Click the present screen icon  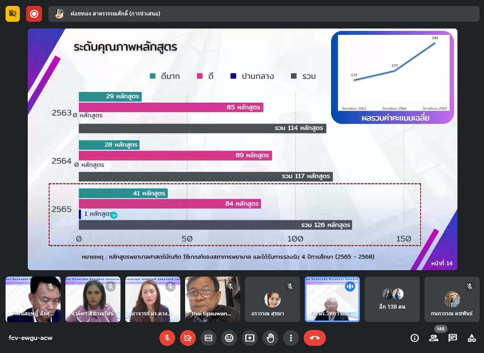250,338
